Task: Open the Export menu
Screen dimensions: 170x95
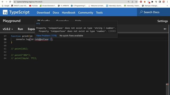Action: point(31,29)
